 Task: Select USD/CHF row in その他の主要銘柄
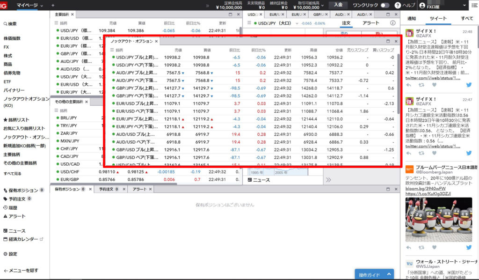coord(146,172)
